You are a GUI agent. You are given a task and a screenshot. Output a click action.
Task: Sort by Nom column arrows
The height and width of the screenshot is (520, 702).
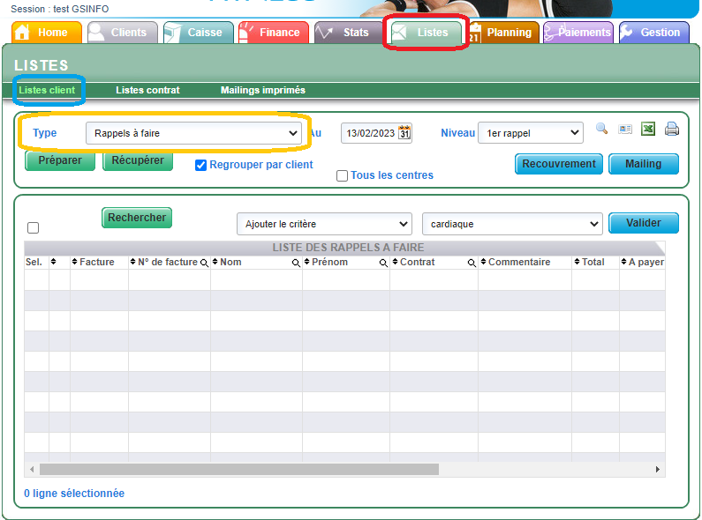[x=215, y=262]
